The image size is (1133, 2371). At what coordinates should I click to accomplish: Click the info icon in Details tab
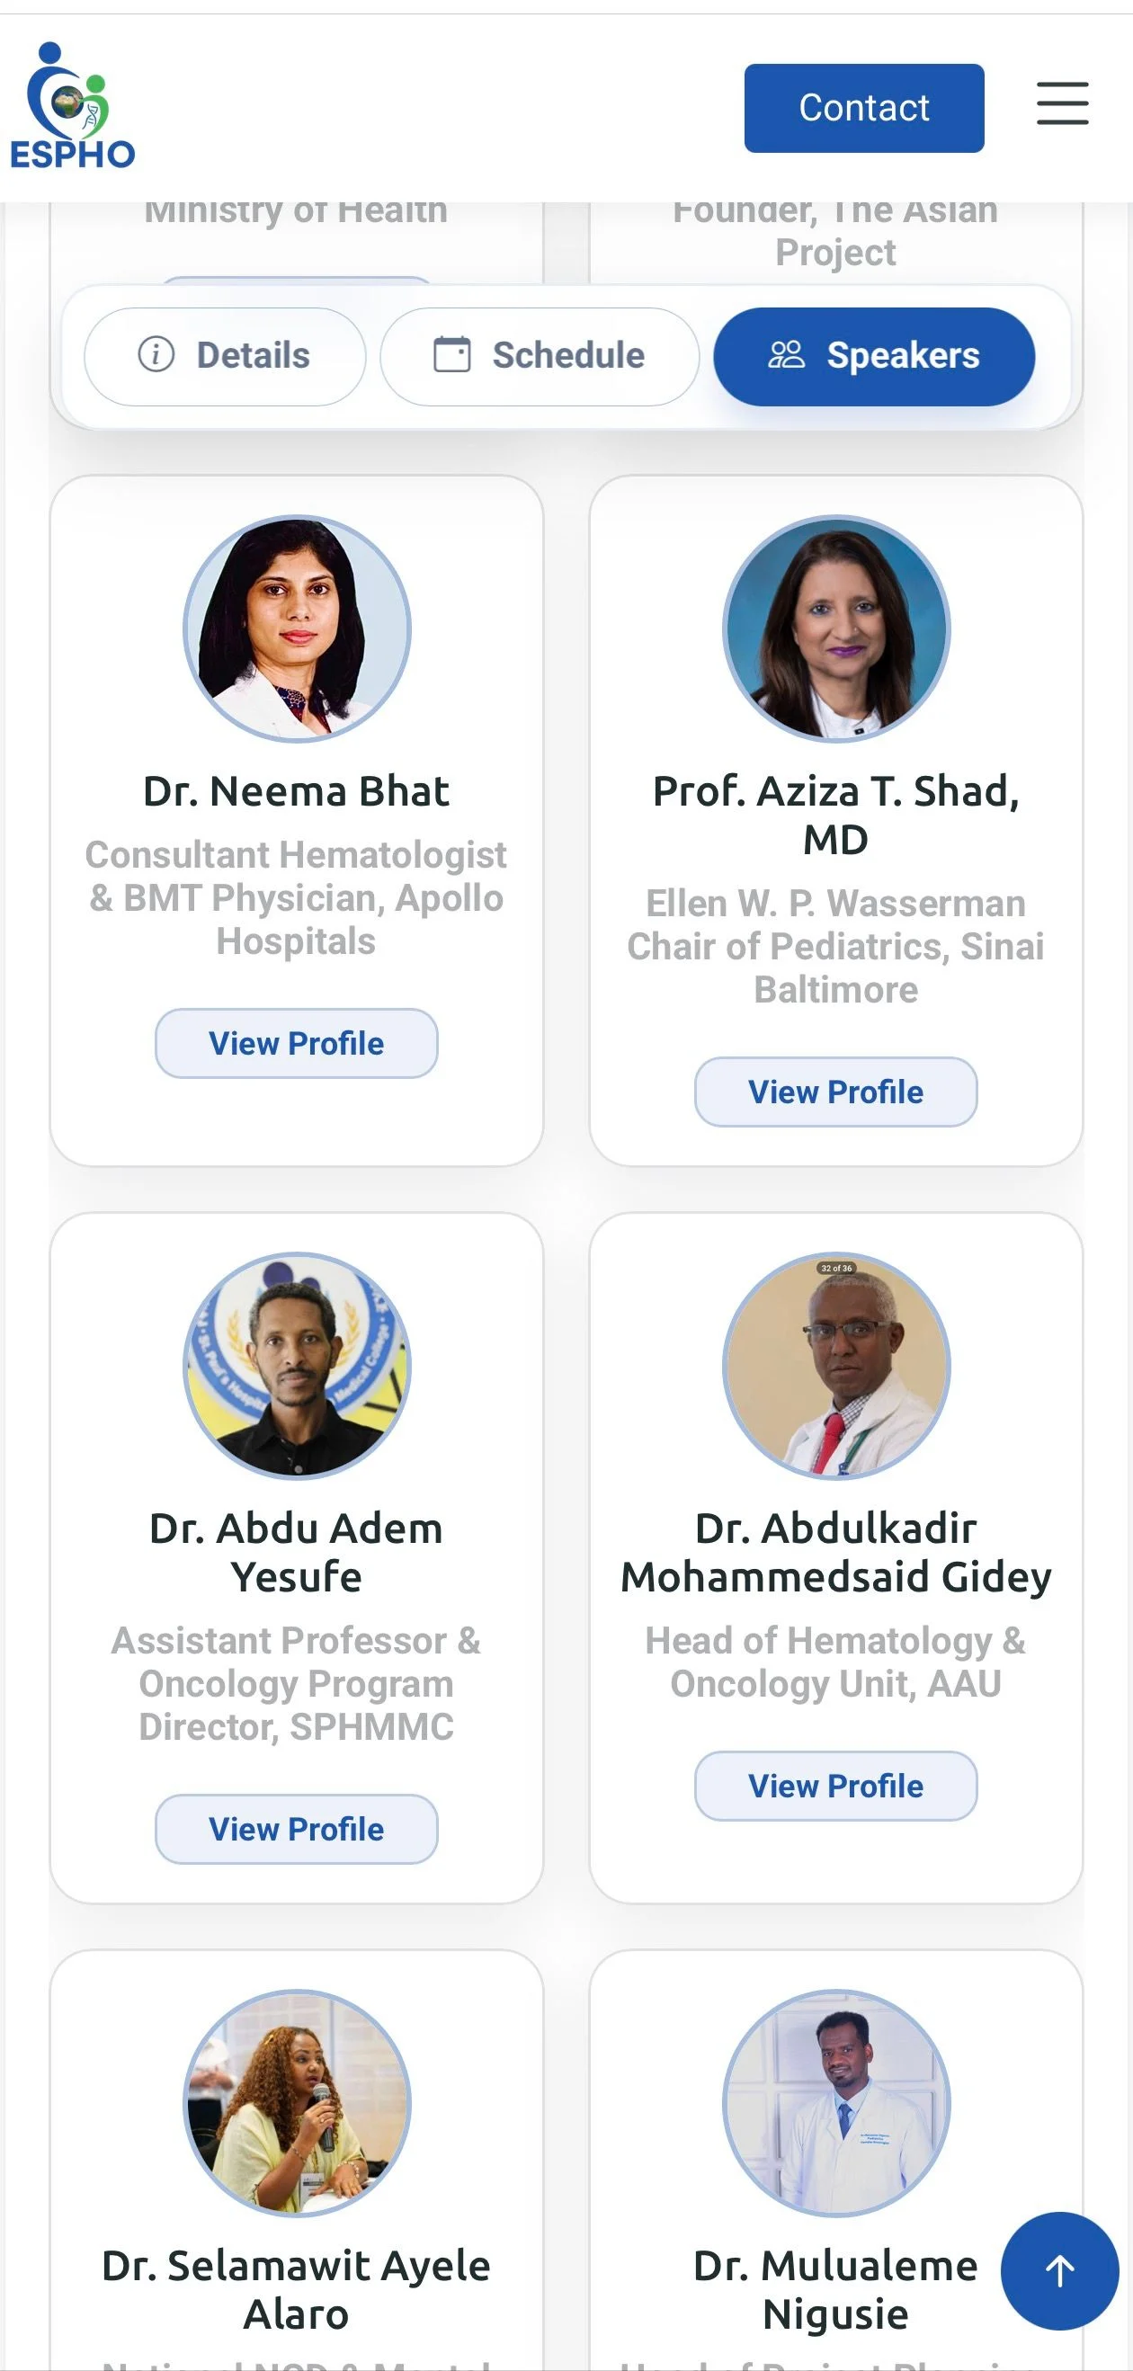[156, 354]
